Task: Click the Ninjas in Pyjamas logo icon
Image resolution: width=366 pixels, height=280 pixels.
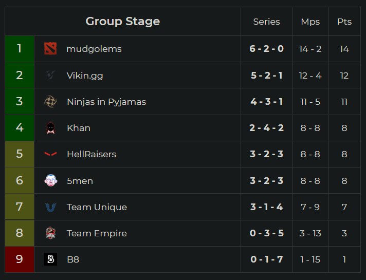Action: tap(50, 102)
